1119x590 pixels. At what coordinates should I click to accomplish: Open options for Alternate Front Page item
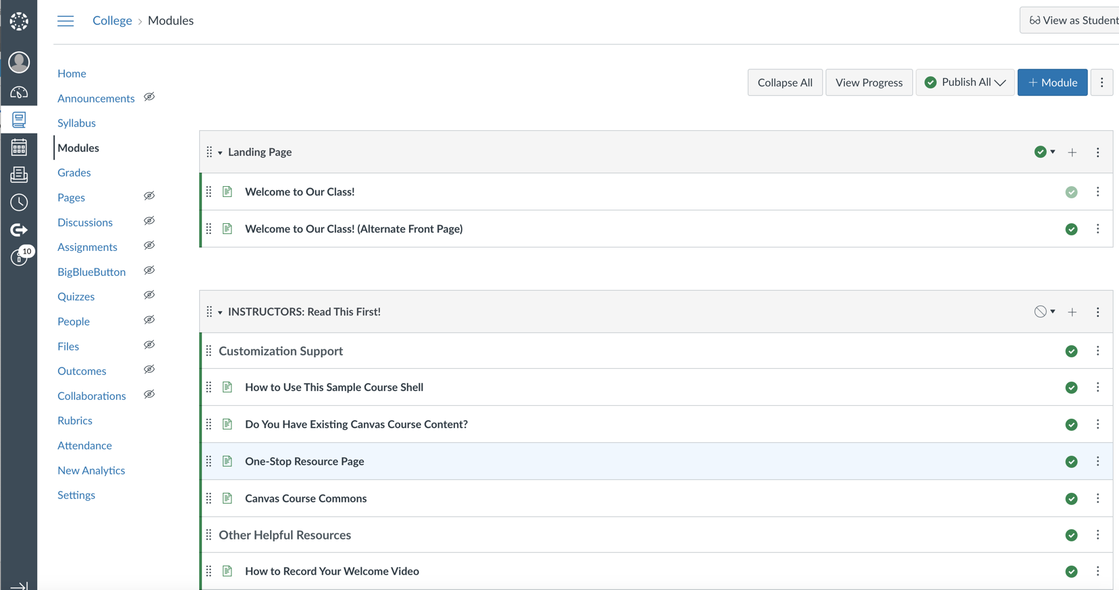pyautogui.click(x=1098, y=229)
